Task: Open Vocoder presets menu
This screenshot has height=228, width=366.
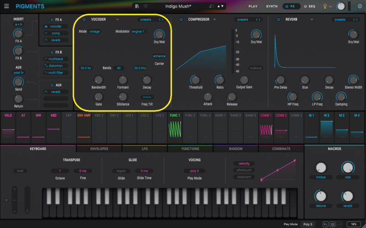Action: pyautogui.click(x=145, y=20)
